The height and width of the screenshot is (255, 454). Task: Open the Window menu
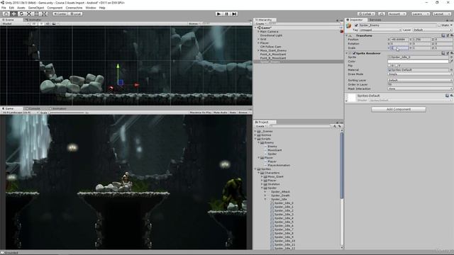coord(91,8)
